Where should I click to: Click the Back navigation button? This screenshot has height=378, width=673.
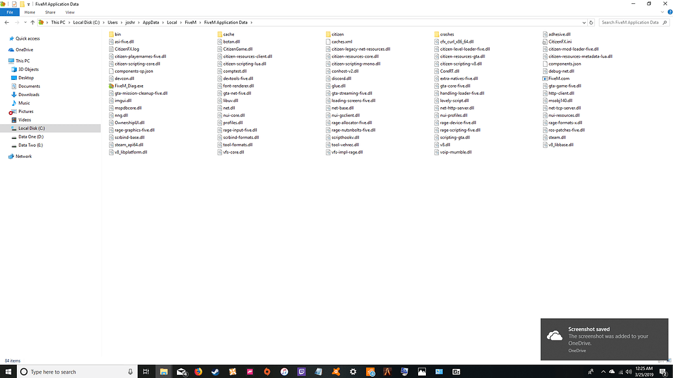[x=7, y=21]
